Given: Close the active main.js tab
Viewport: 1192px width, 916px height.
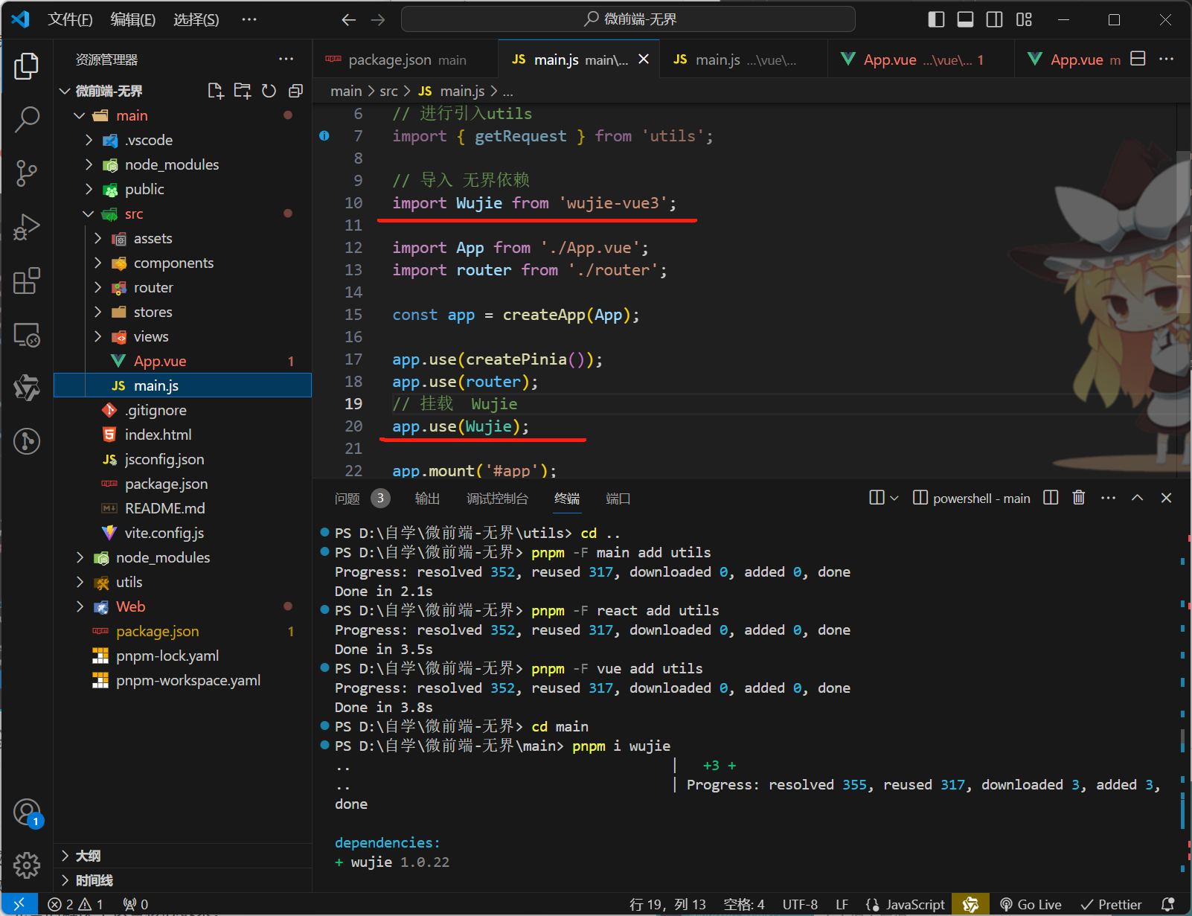Looking at the screenshot, I should point(644,59).
